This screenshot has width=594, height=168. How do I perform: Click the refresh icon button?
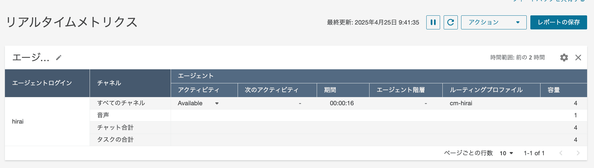click(x=451, y=22)
